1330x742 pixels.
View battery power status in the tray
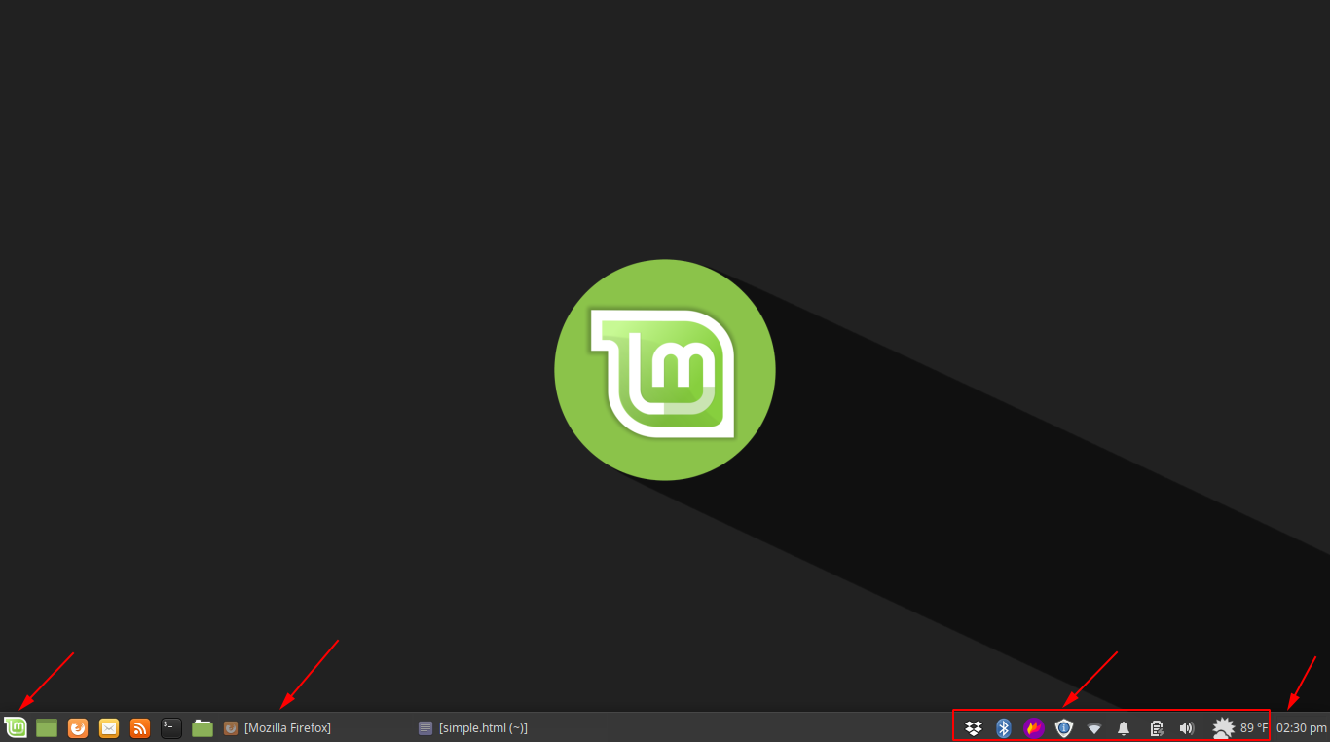tap(1157, 727)
